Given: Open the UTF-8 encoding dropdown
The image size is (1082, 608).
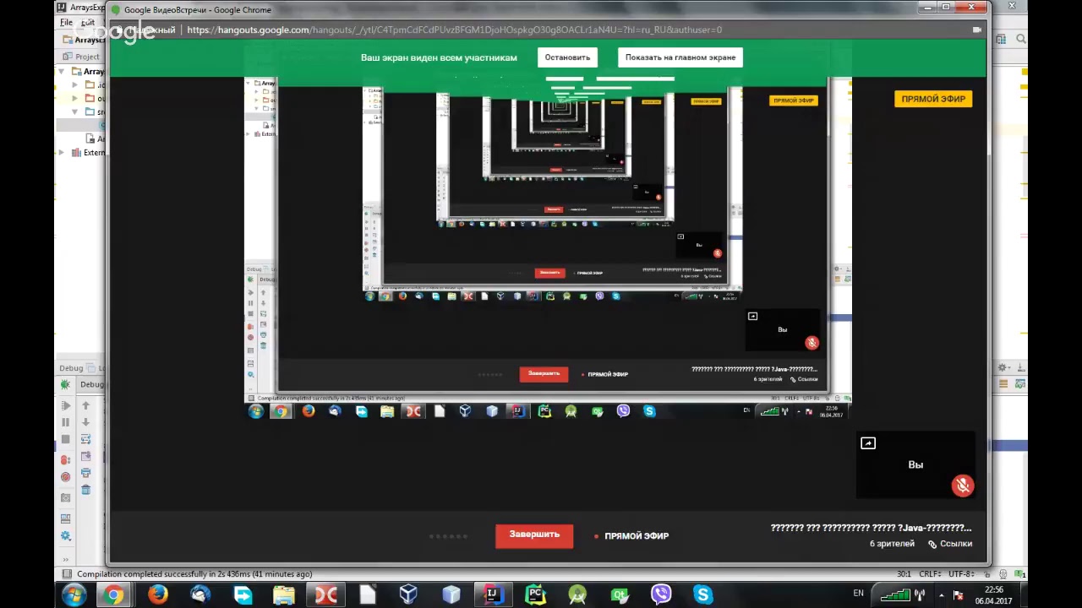Looking at the screenshot, I should (962, 574).
